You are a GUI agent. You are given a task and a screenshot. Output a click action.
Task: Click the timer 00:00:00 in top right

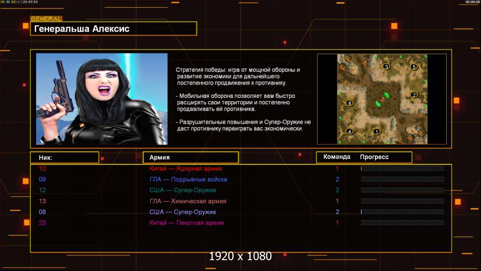[472, 2]
